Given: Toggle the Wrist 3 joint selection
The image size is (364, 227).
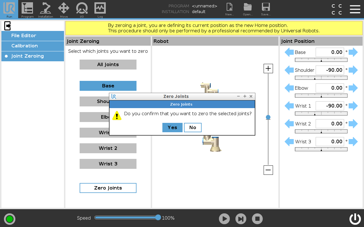Looking at the screenshot, I should [108, 164].
